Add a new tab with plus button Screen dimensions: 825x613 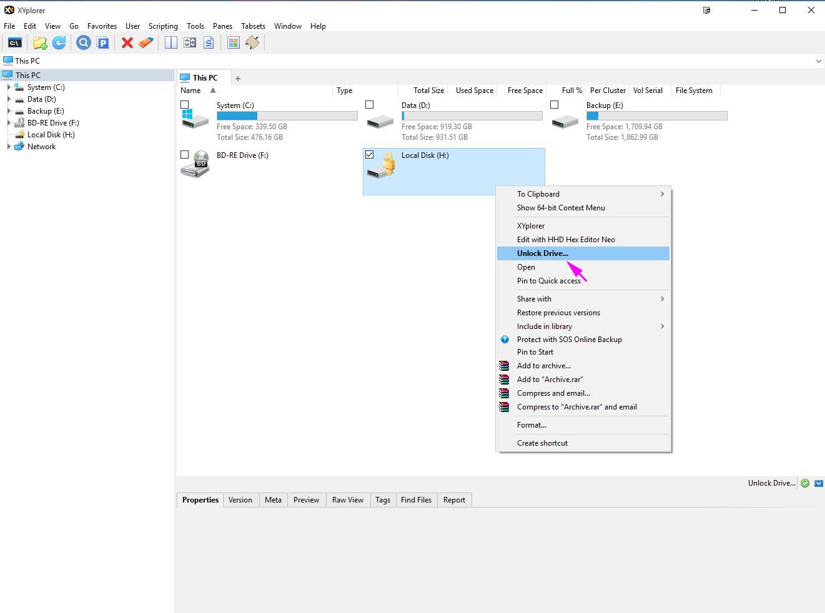pos(238,79)
